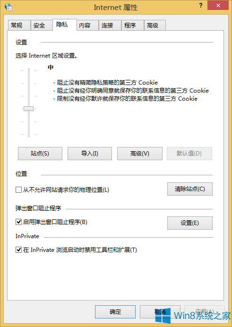Switch to the 常规 tab
This screenshot has height=327, width=232.
(x=19, y=26)
